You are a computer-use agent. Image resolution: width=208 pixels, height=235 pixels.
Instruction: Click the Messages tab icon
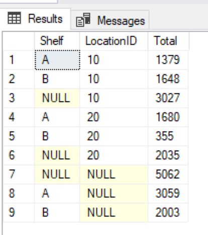(x=83, y=20)
